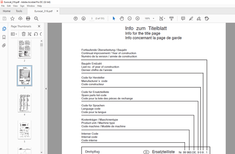The width and height of the screenshot is (235, 154).
Task: Choose the selection arrow tool
Action: [114, 19]
